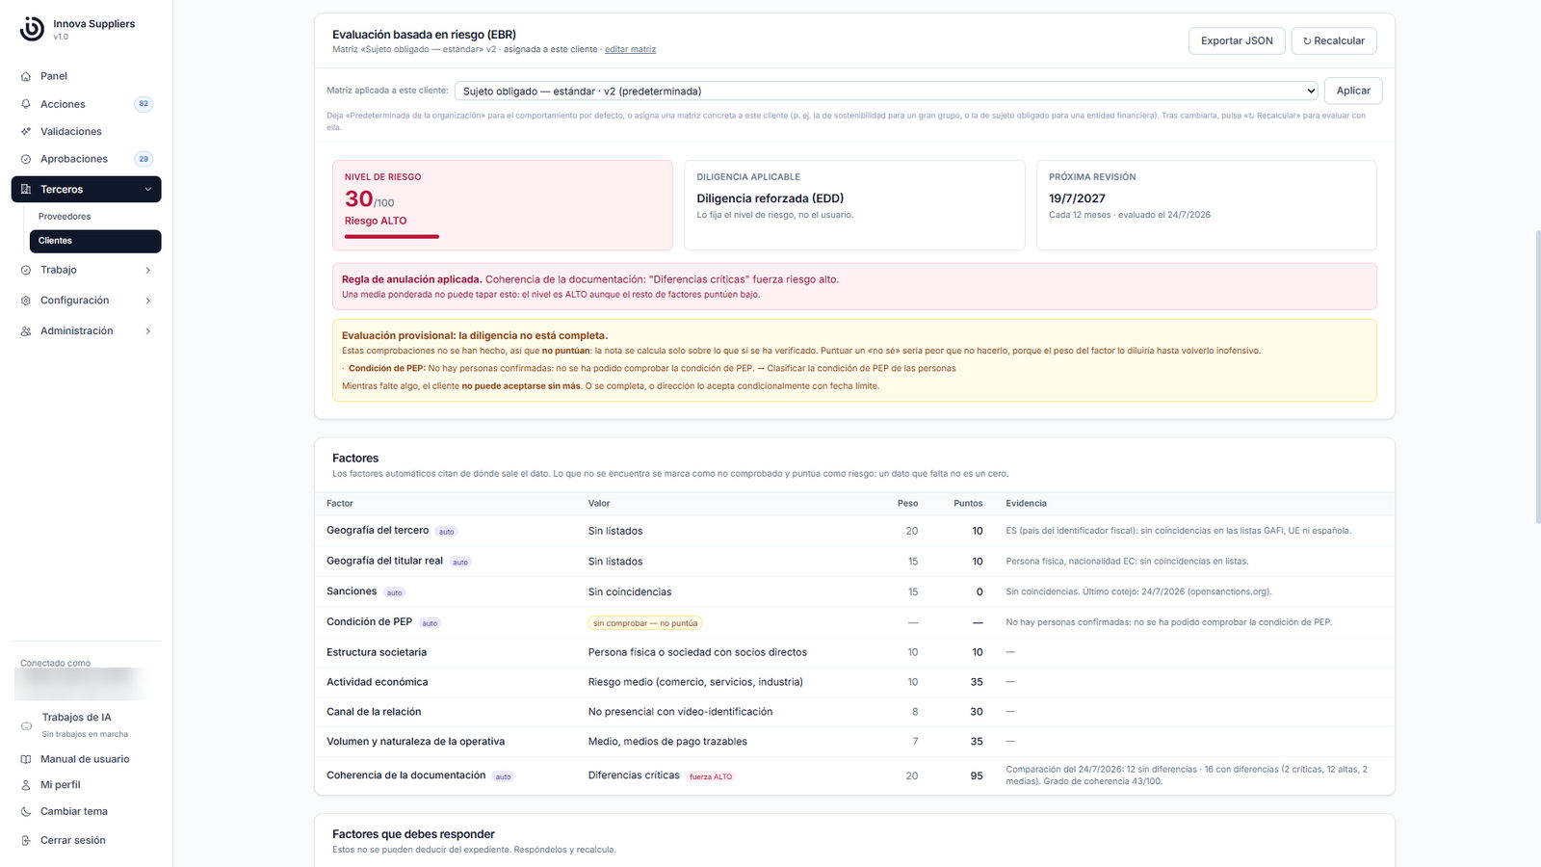The height and width of the screenshot is (867, 1541).
Task: Click 'No presencial con vídeo-identificación' value
Action: pos(680,712)
